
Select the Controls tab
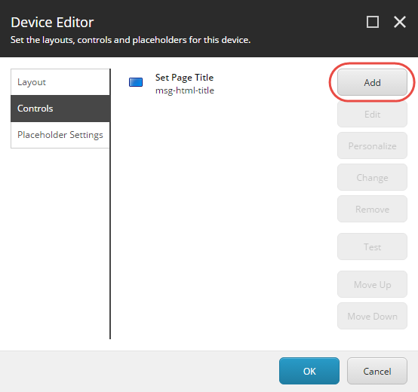tap(60, 109)
